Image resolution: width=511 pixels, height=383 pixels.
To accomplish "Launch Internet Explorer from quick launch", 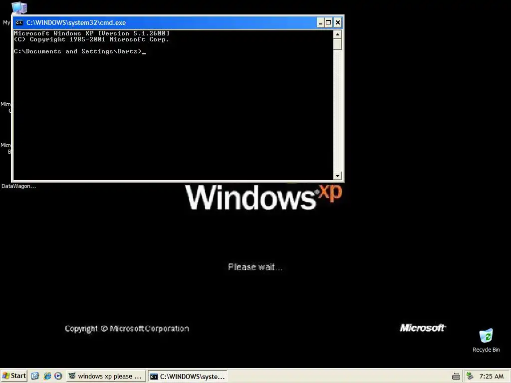I will (x=47, y=376).
